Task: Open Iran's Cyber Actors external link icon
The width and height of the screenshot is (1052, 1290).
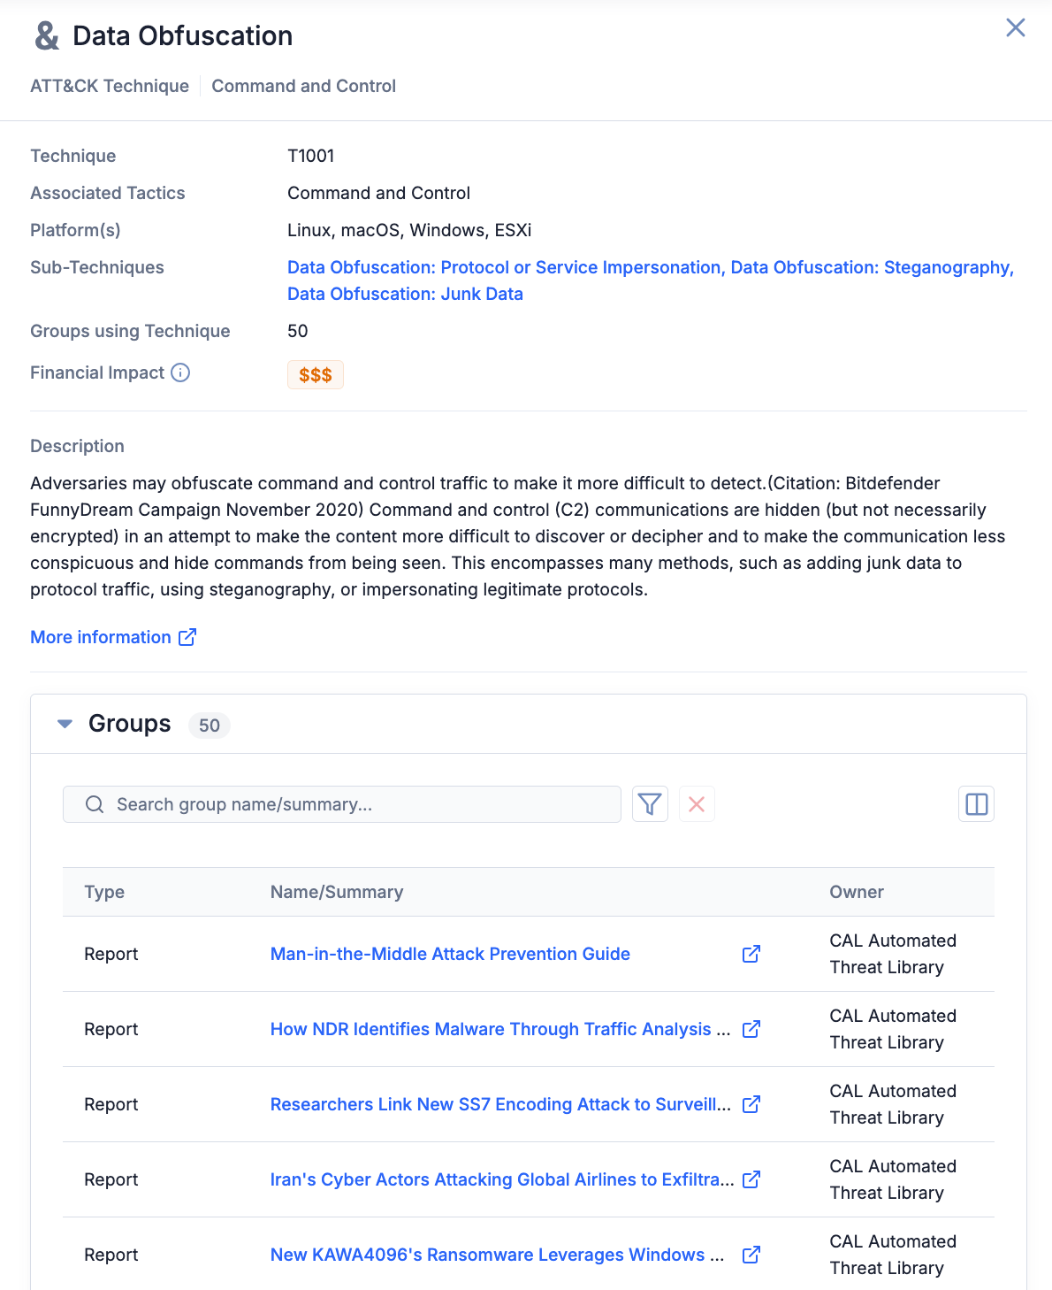Action: click(751, 1179)
